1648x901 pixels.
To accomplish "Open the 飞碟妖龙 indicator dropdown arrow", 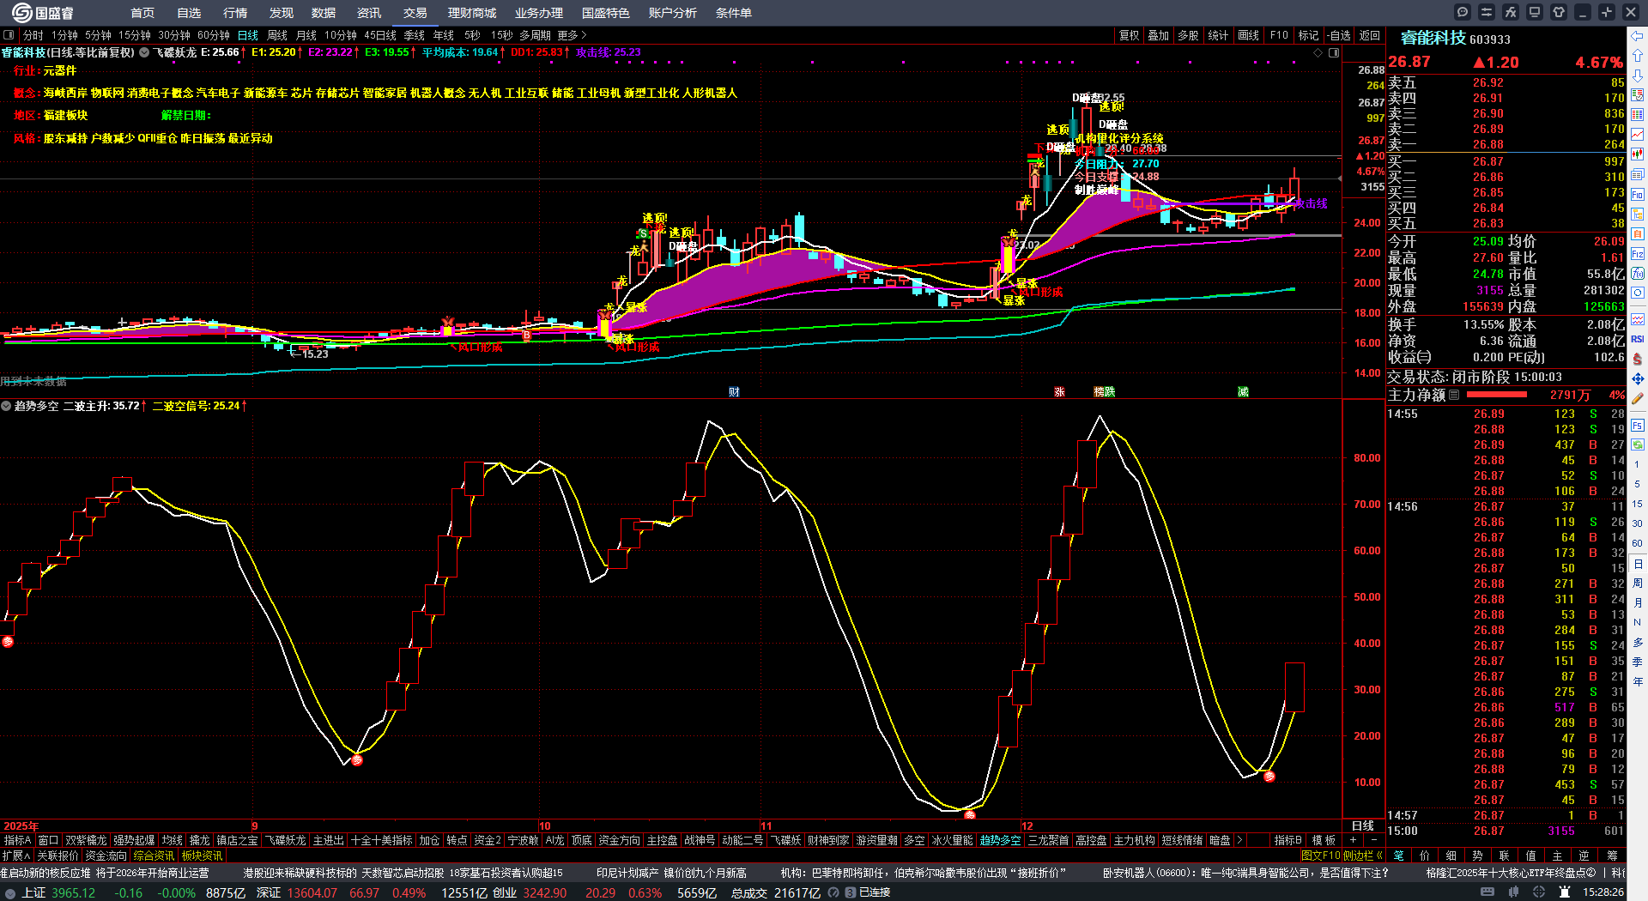I will click(144, 52).
